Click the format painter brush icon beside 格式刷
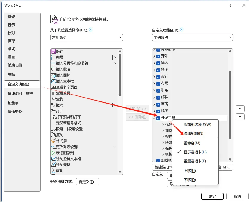 point(53,141)
